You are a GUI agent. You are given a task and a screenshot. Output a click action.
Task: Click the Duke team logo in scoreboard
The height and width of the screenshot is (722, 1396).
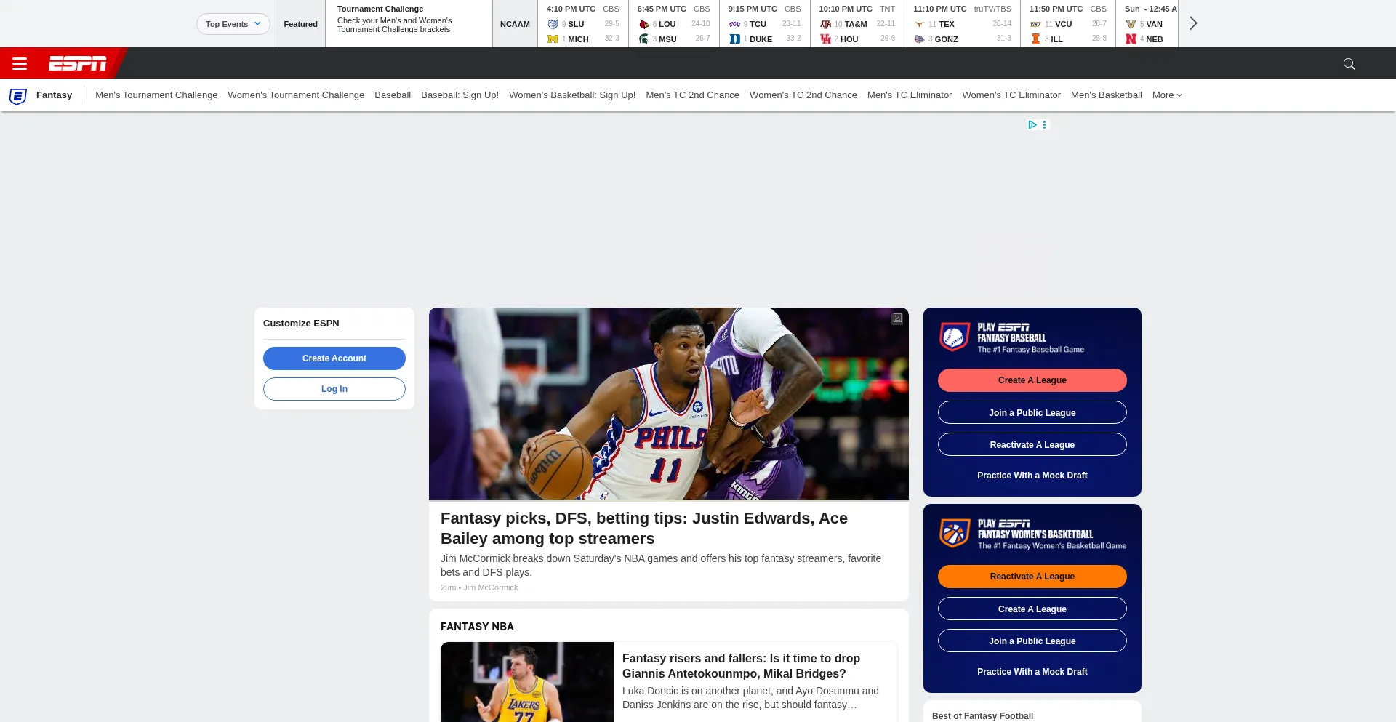734,39
